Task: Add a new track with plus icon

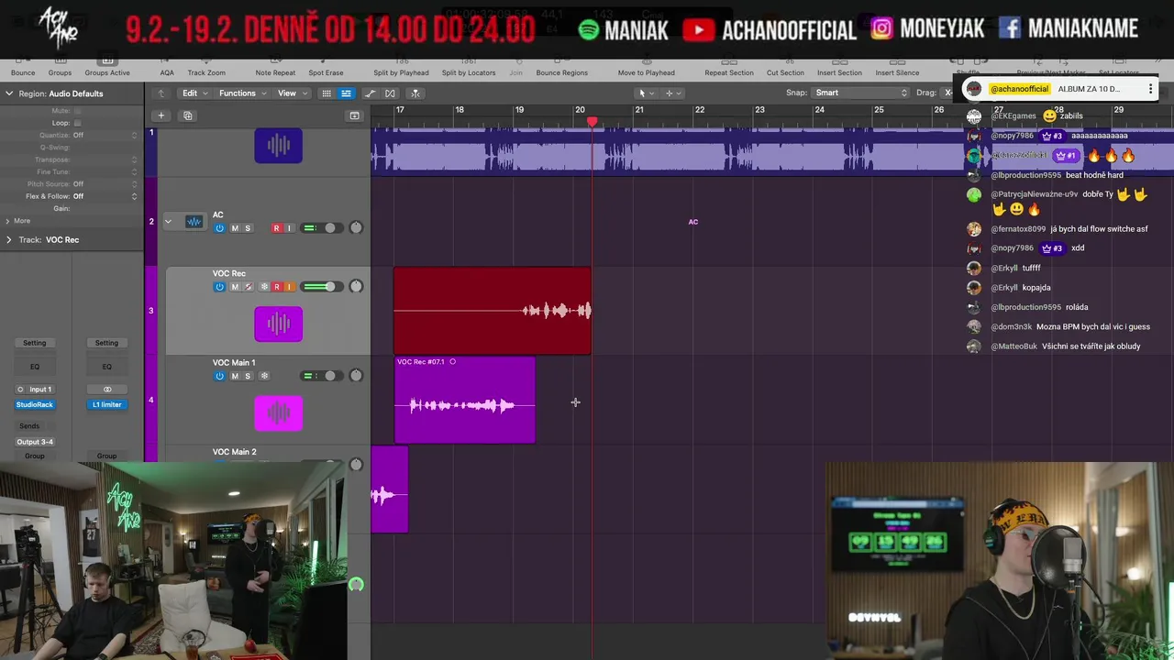Action: (161, 115)
